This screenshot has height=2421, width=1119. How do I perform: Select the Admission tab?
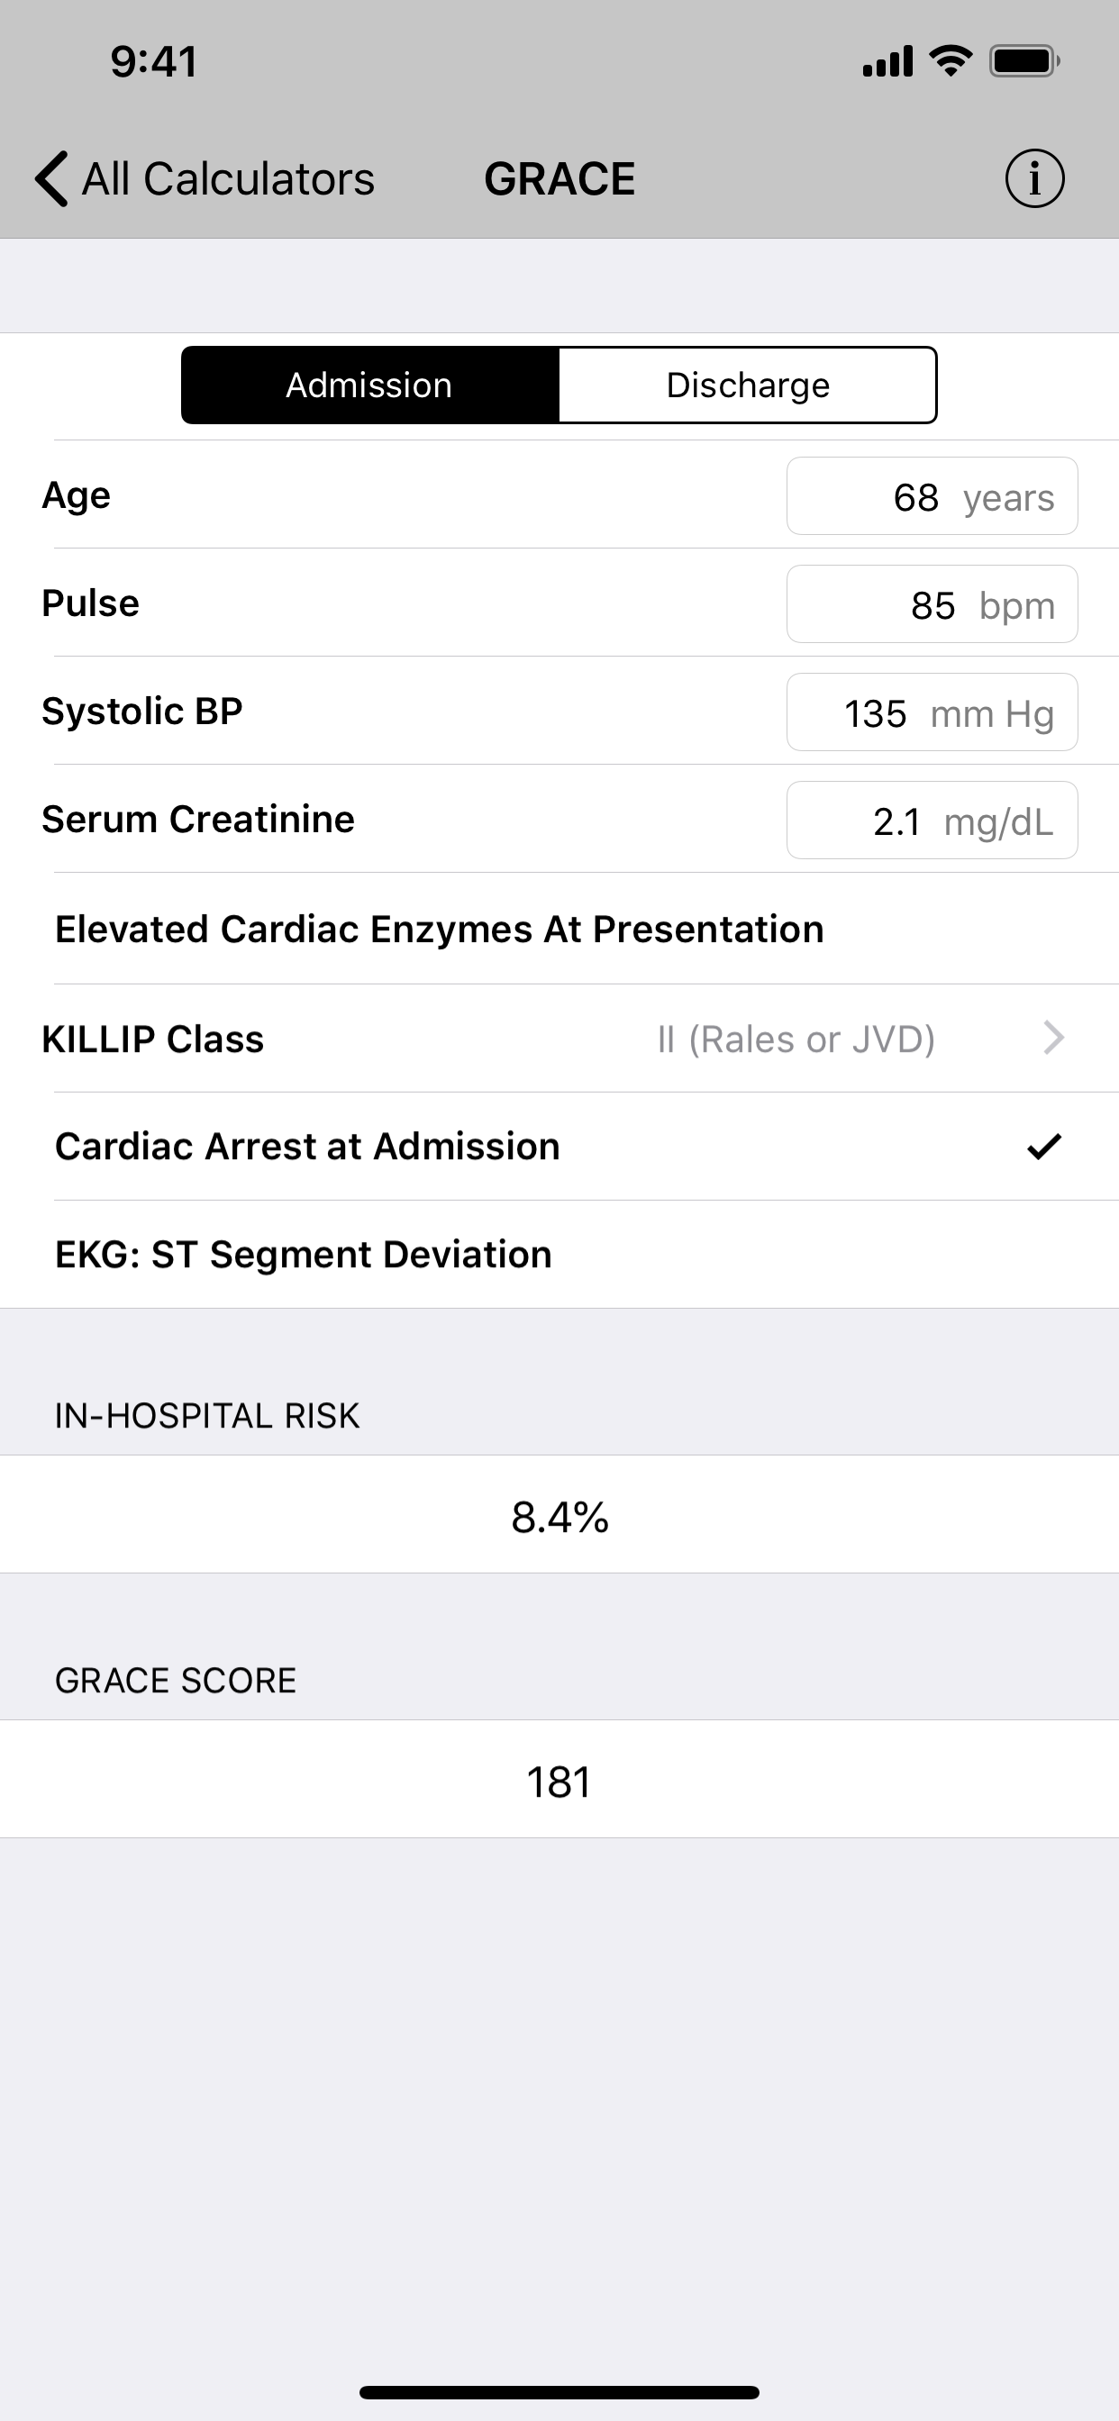[370, 385]
